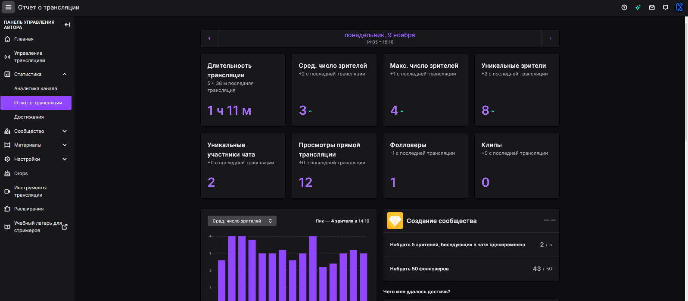Viewport: 688px width, 301px height.
Task: Open Расширения page
Action: tap(36, 209)
